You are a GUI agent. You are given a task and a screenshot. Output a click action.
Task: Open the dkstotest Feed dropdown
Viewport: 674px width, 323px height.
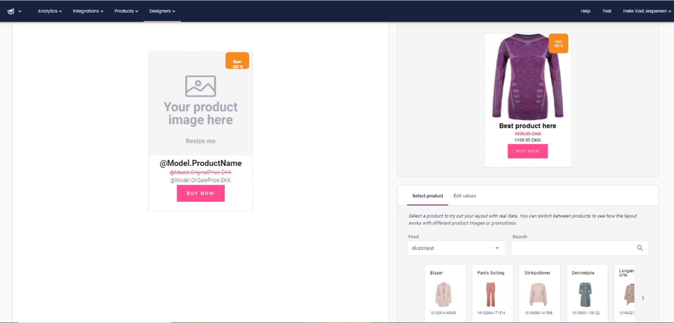(456, 248)
